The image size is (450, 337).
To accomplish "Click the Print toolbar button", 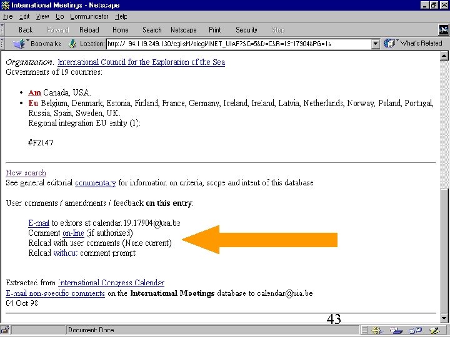I will tap(214, 30).
